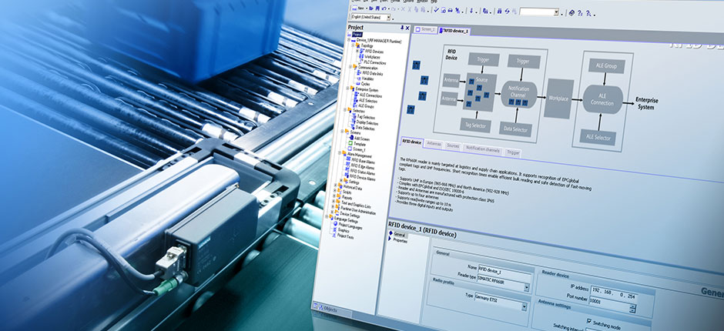Select the RFID device_1 document tab
Viewport: 724px width, 331px height.
[x=454, y=31]
